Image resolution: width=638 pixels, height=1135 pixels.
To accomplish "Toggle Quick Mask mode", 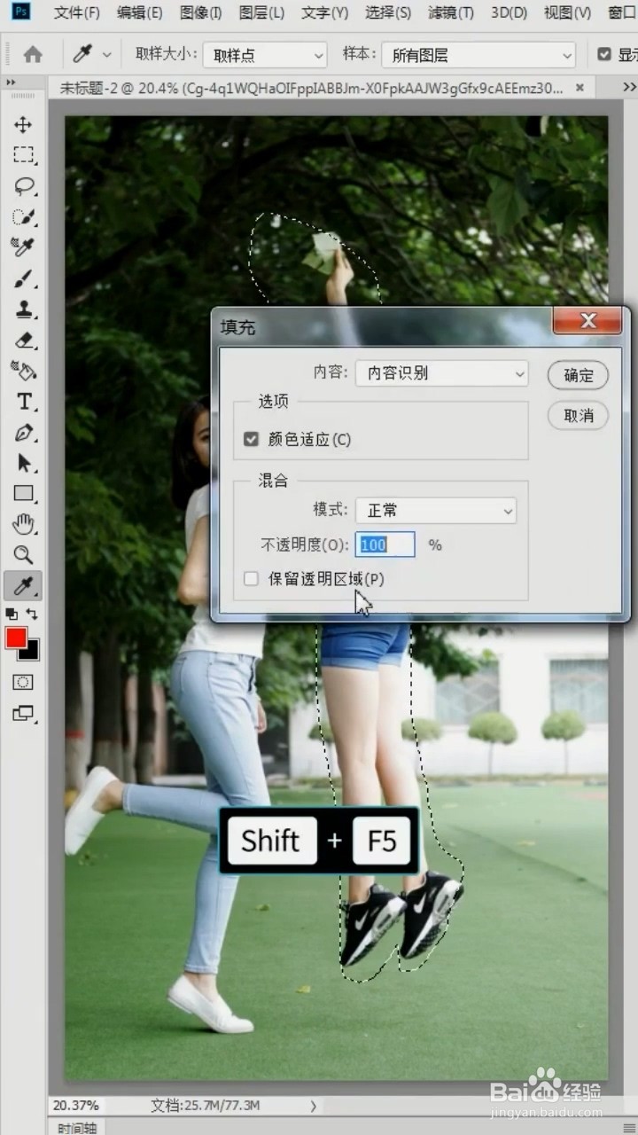I will point(23,682).
